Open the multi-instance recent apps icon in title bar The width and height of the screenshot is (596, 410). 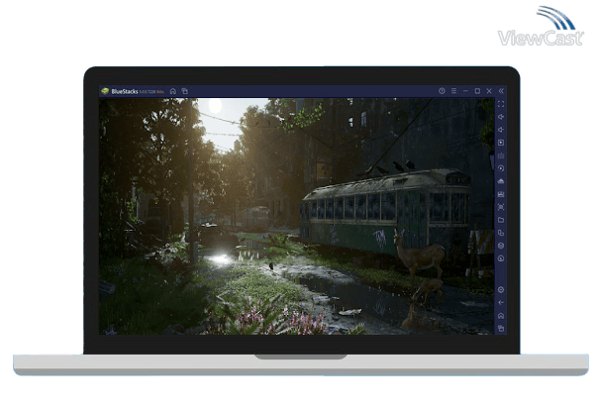click(185, 91)
